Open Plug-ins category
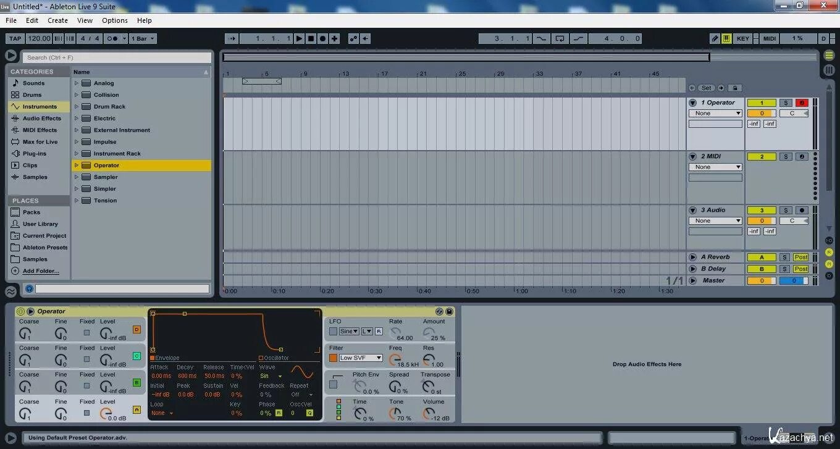This screenshot has height=449, width=840. pos(35,153)
